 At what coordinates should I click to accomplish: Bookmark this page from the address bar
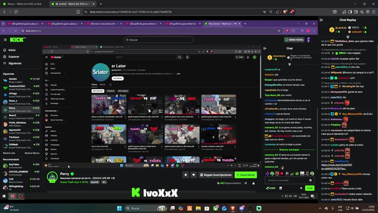pos(78,12)
